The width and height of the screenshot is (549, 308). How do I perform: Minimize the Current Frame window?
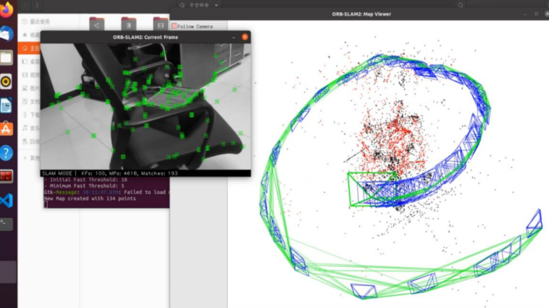tap(234, 37)
